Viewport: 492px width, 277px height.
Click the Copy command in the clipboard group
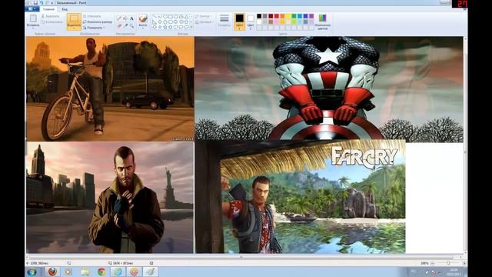[53, 22]
